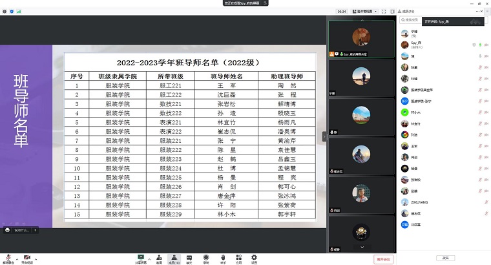Image resolution: width=491 pixels, height=265 pixels.
Task: Select video thumbnail with building avatar
Action: [361, 117]
